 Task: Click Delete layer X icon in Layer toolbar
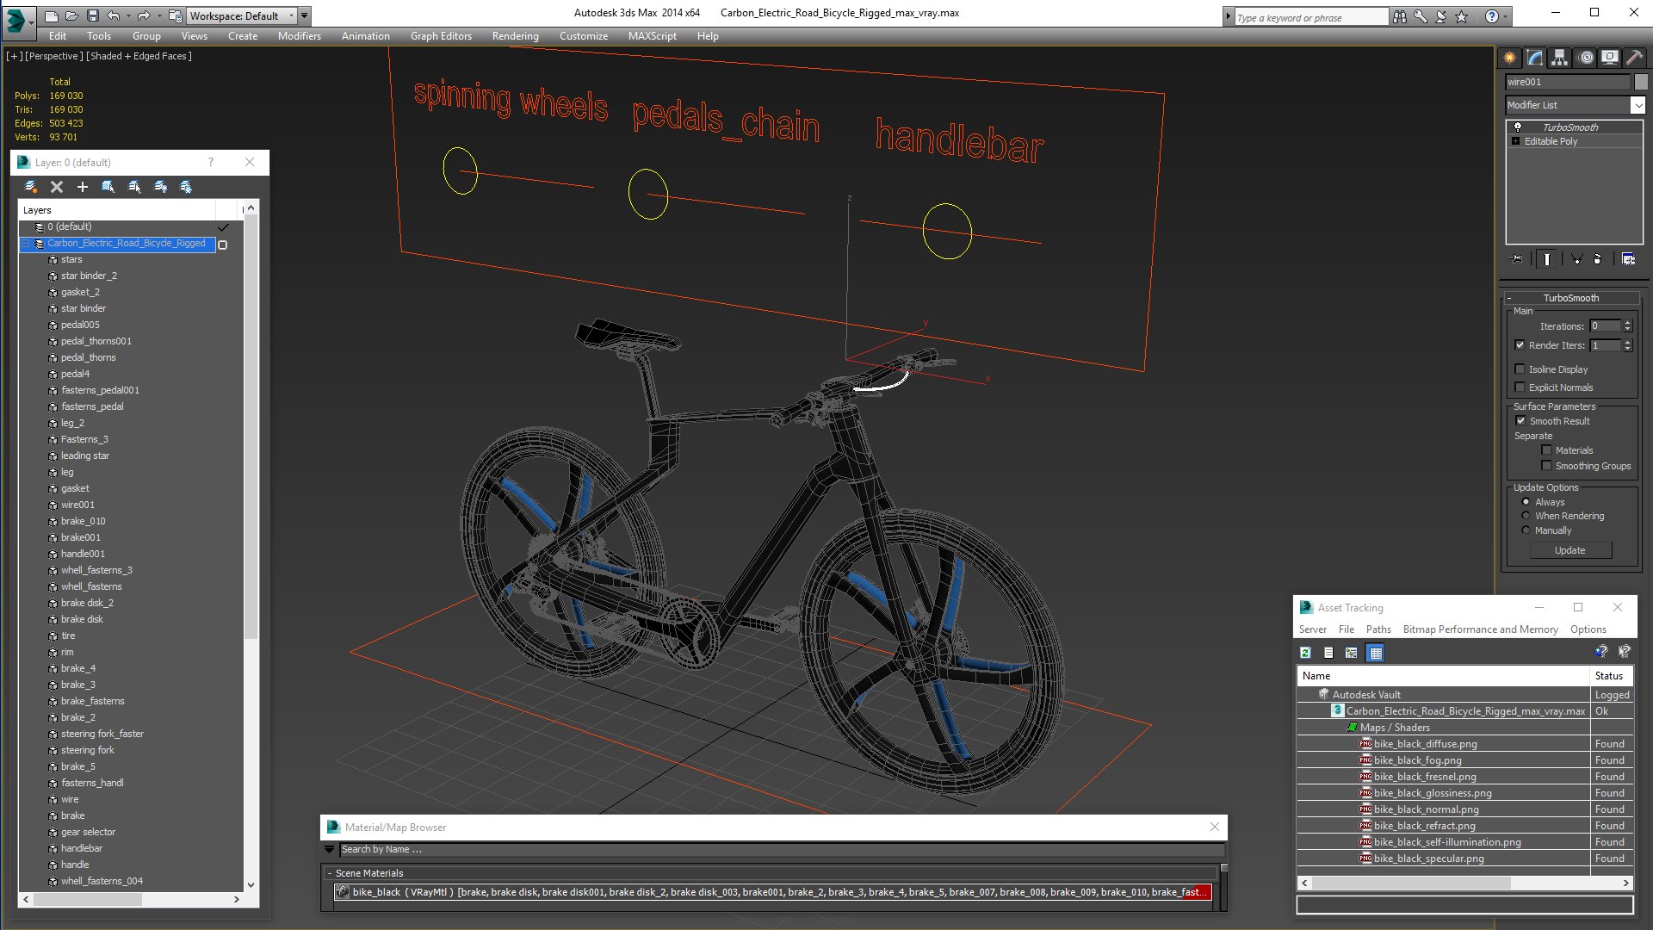coord(57,187)
